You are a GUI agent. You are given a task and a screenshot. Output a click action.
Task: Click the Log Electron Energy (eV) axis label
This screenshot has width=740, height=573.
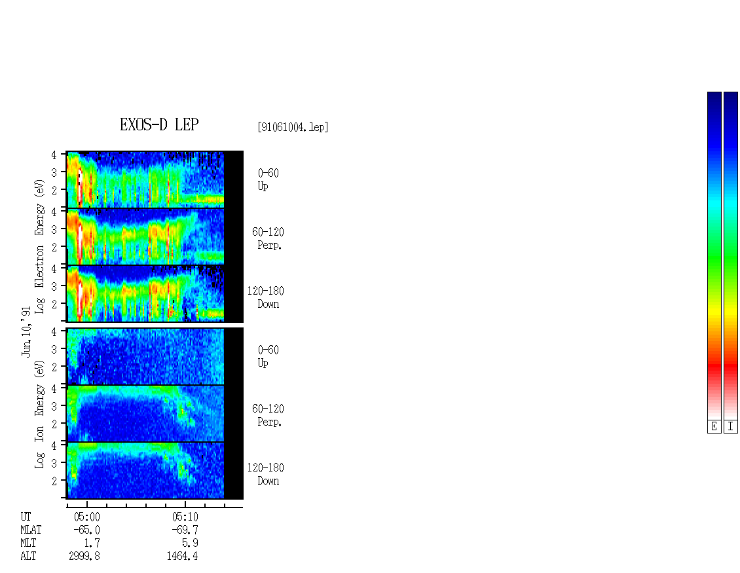pyautogui.click(x=39, y=246)
